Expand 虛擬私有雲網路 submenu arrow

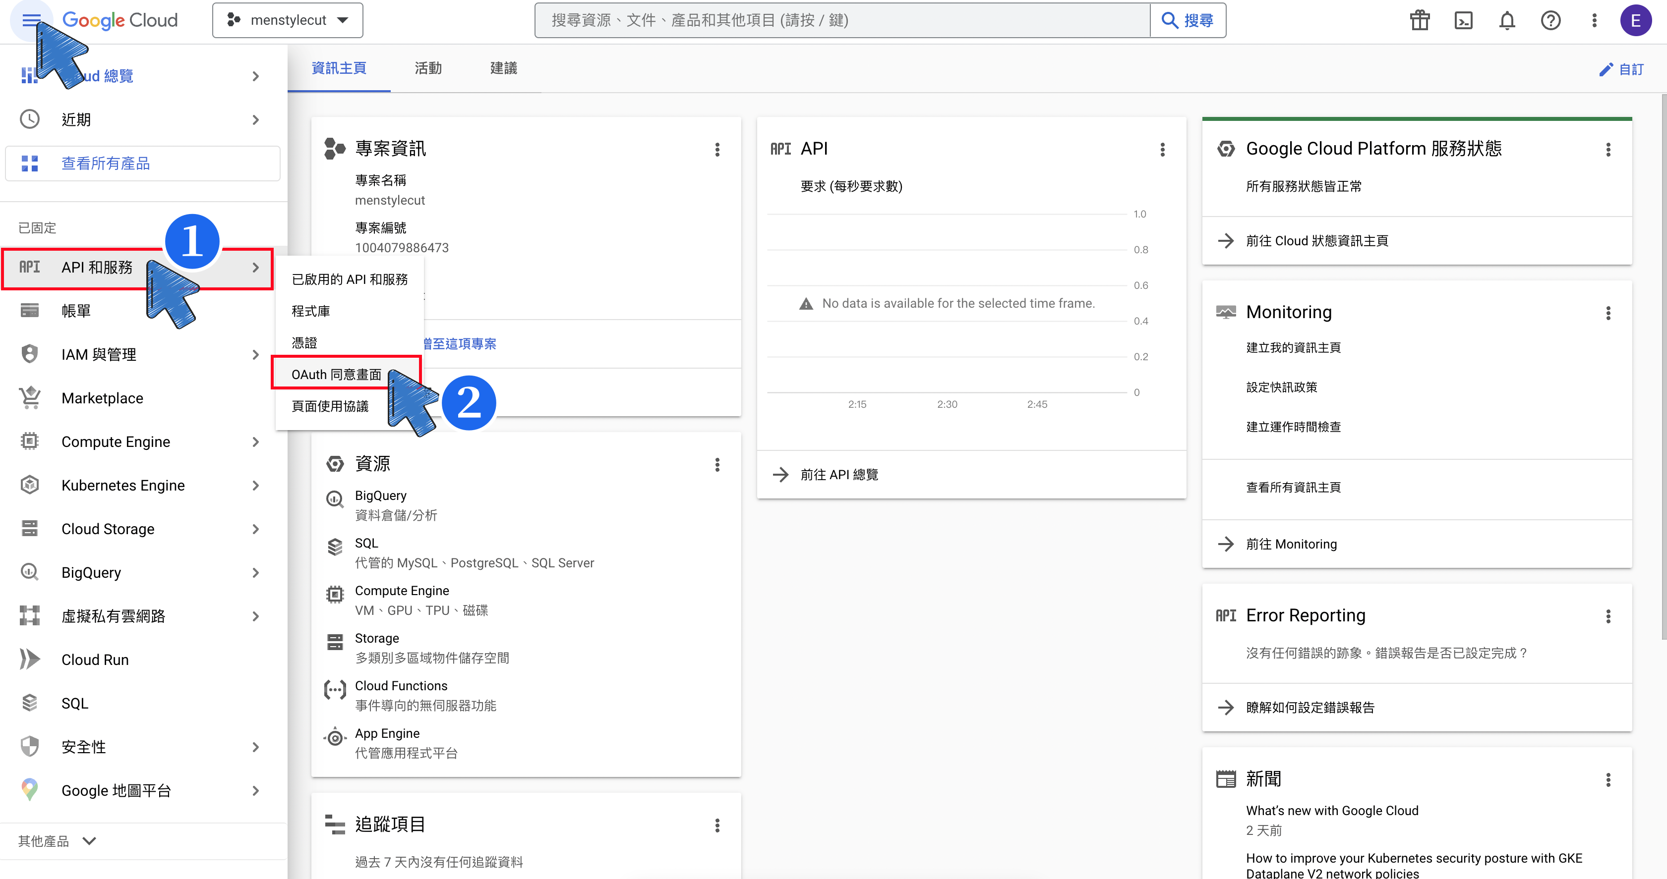(x=256, y=616)
